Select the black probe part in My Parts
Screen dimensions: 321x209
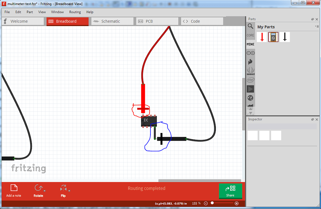coord(284,37)
